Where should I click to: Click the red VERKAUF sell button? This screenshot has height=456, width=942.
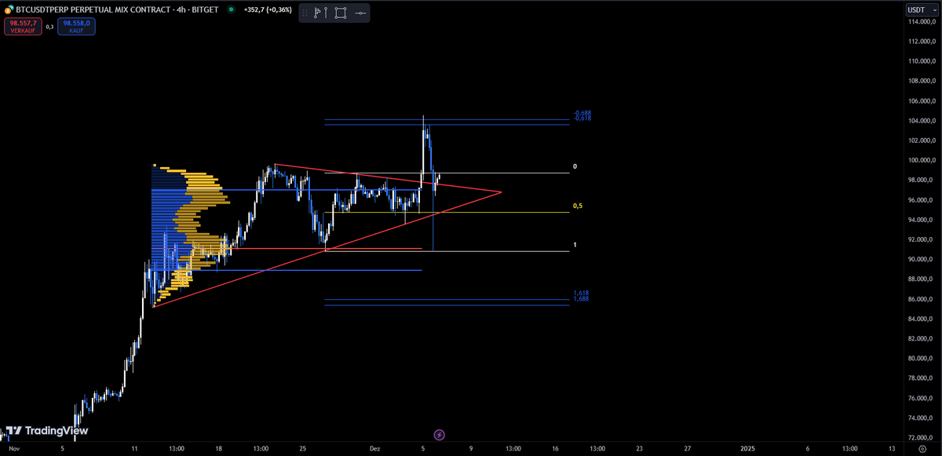23,27
